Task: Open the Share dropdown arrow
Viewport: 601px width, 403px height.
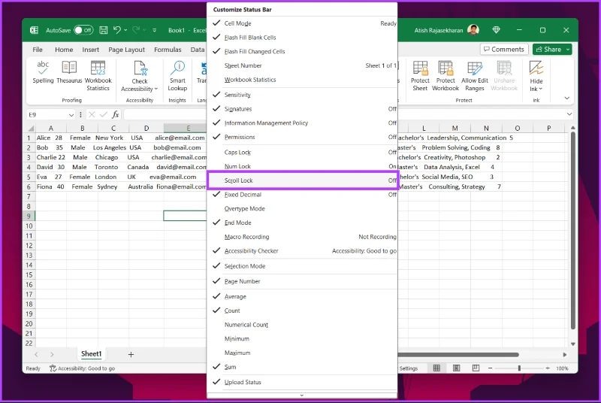Action: (x=568, y=49)
